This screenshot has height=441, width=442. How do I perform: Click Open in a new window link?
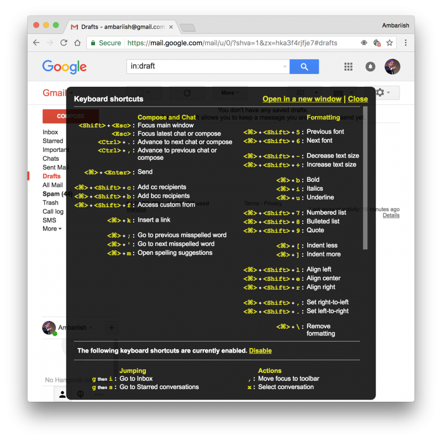click(x=302, y=99)
